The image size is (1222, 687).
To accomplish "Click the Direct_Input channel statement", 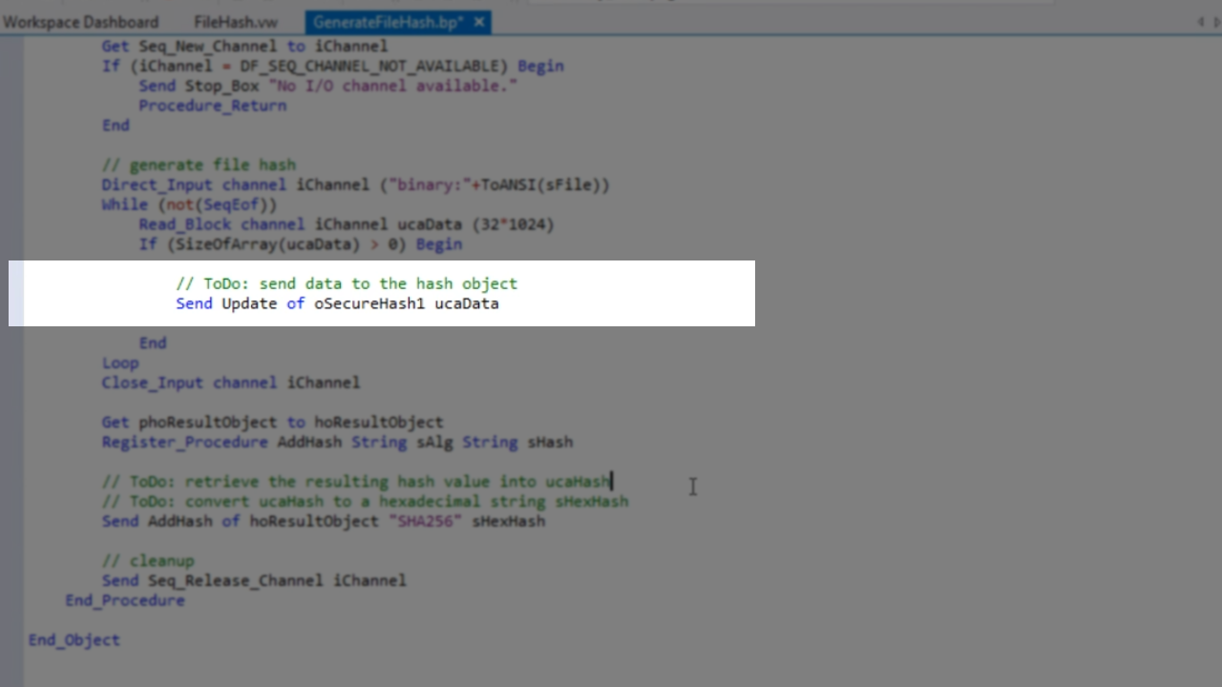I will pyautogui.click(x=355, y=184).
